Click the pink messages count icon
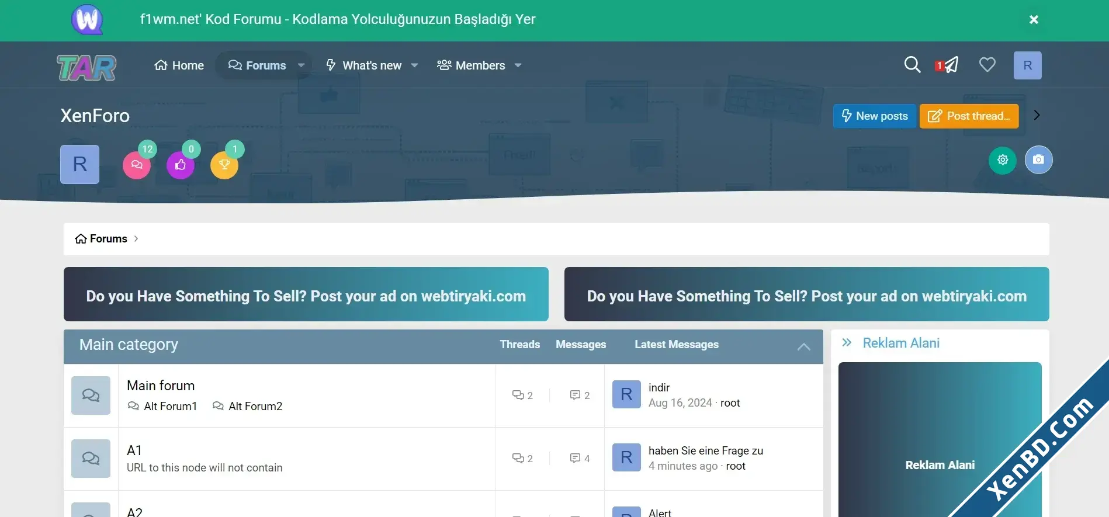1109x517 pixels. pyautogui.click(x=137, y=165)
